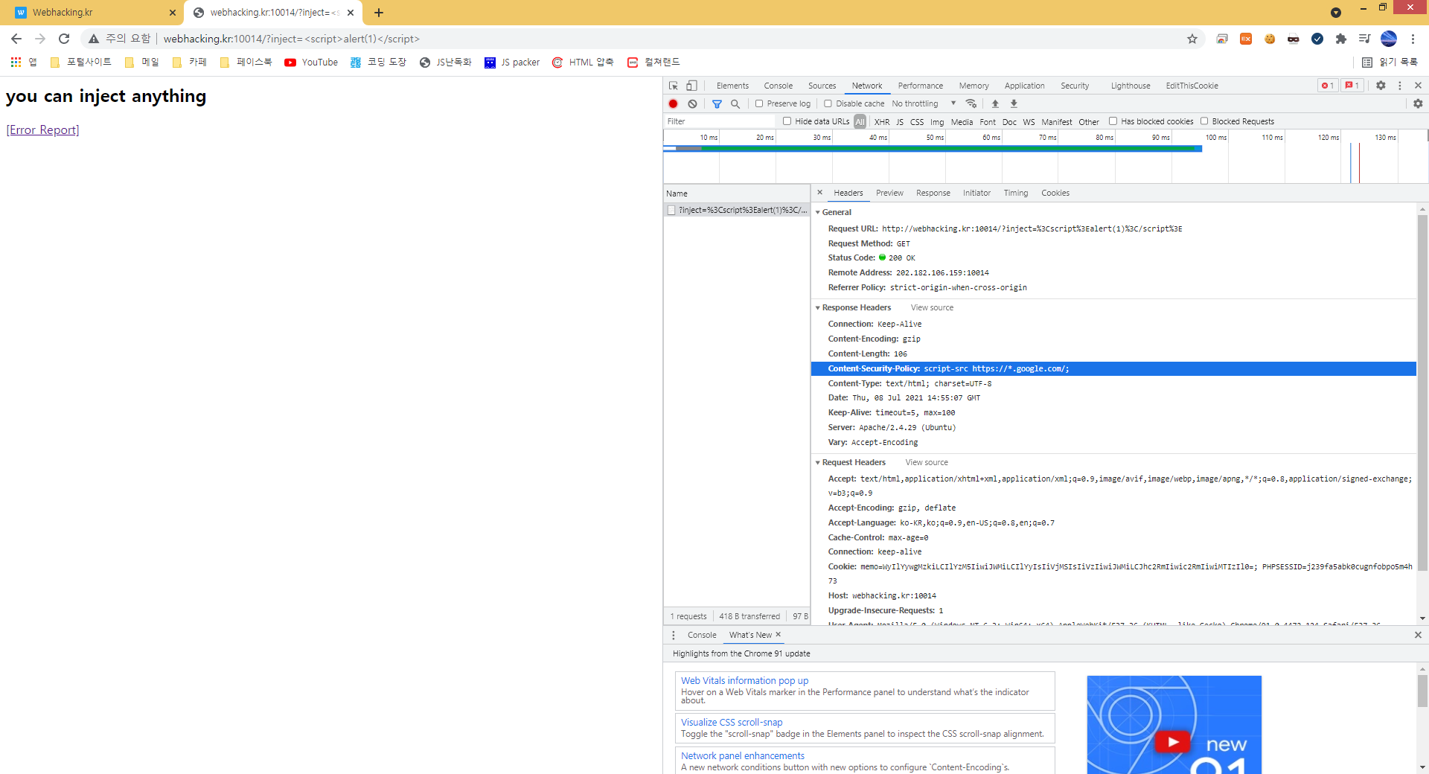The height and width of the screenshot is (774, 1429).
Task: Open YouTube bookmark
Action: 311,63
